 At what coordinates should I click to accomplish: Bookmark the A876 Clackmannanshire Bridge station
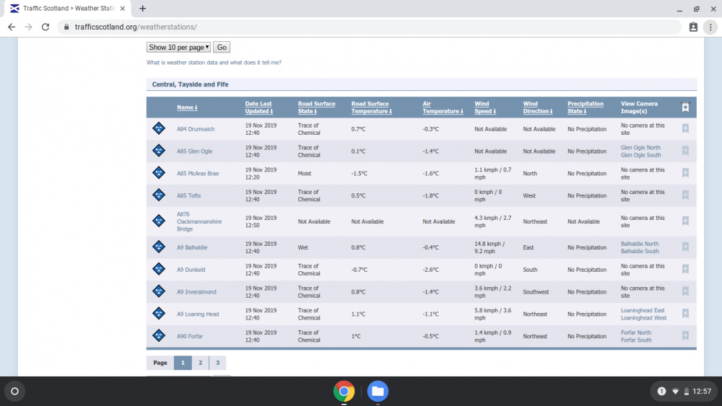(x=685, y=221)
